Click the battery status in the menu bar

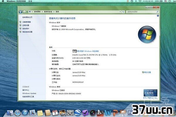pyautogui.click(x=159, y=1)
